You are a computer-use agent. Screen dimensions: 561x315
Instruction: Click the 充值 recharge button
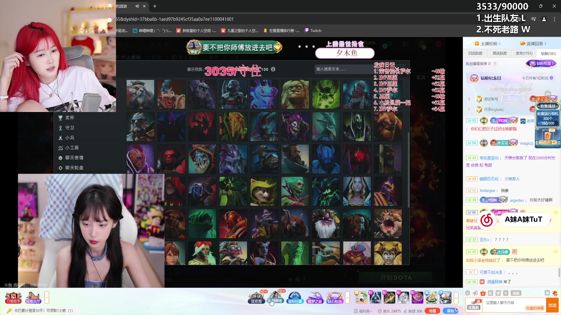(432, 311)
